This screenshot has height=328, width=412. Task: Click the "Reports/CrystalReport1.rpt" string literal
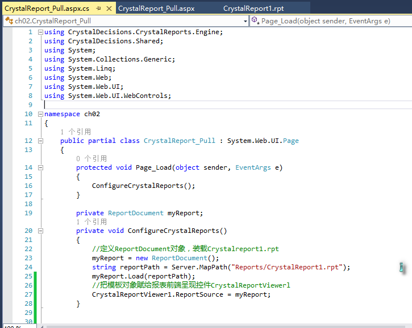(286, 267)
